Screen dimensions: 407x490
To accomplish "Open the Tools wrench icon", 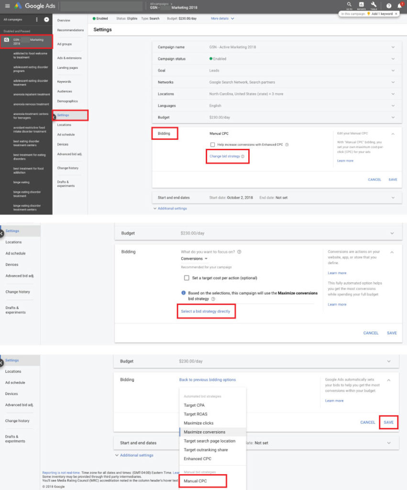I will click(374, 5).
